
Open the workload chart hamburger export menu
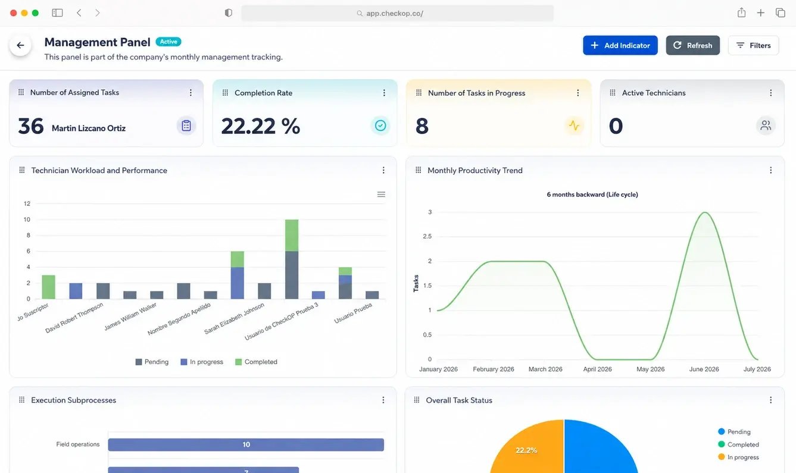click(x=381, y=195)
